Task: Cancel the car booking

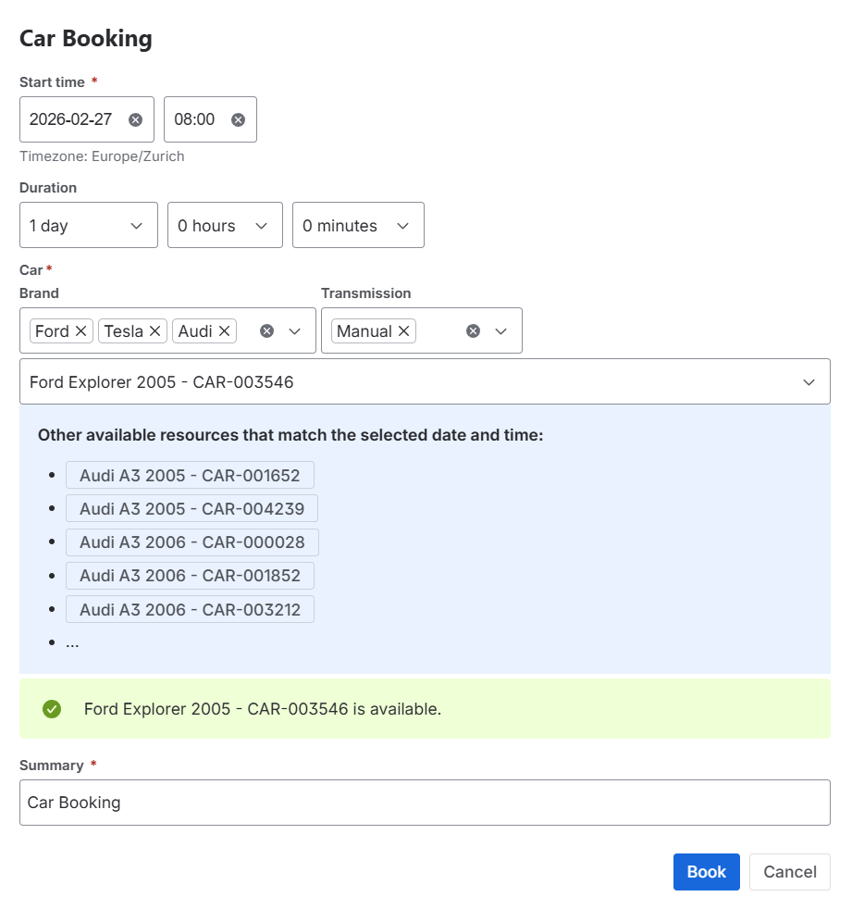Action: coord(789,872)
